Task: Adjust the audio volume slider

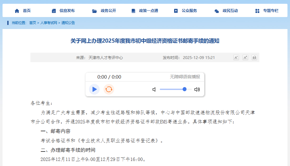Action: tap(184, 89)
